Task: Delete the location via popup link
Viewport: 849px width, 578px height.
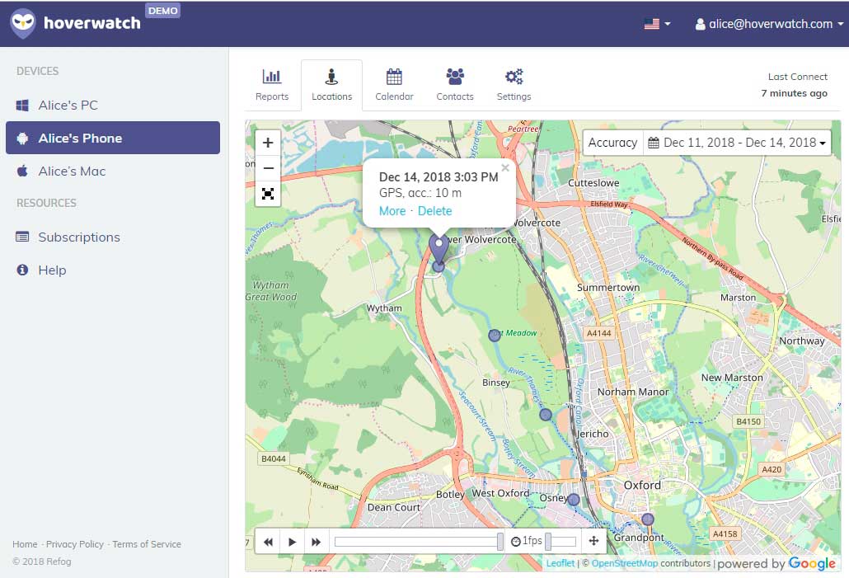Action: pos(434,211)
